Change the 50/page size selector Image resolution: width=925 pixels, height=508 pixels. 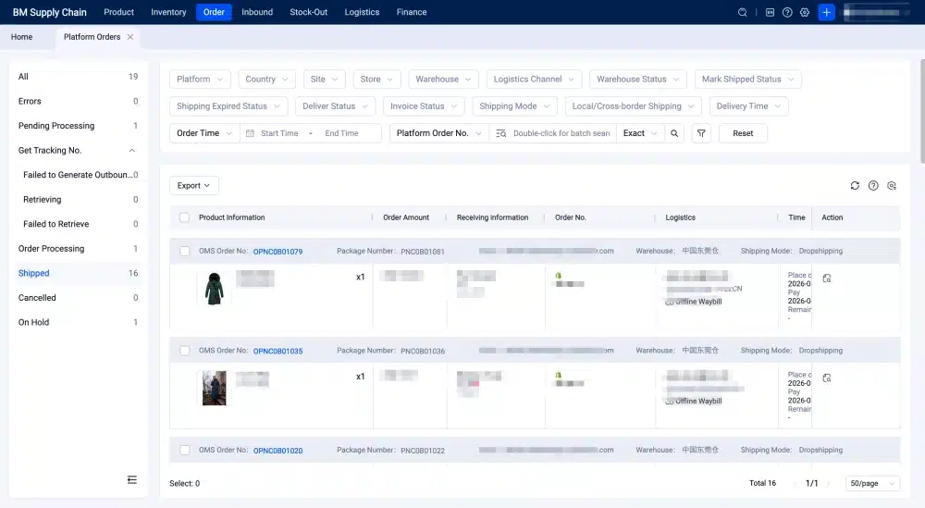tap(872, 483)
